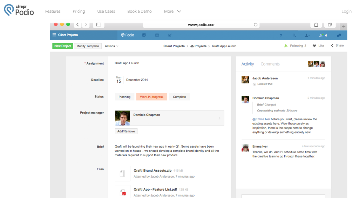Open the Features page

pyautogui.click(x=53, y=11)
